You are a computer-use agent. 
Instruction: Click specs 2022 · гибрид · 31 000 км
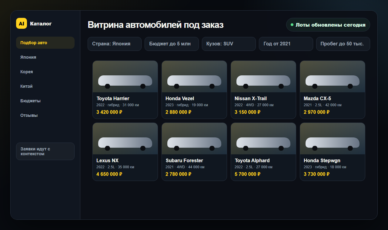pos(118,105)
